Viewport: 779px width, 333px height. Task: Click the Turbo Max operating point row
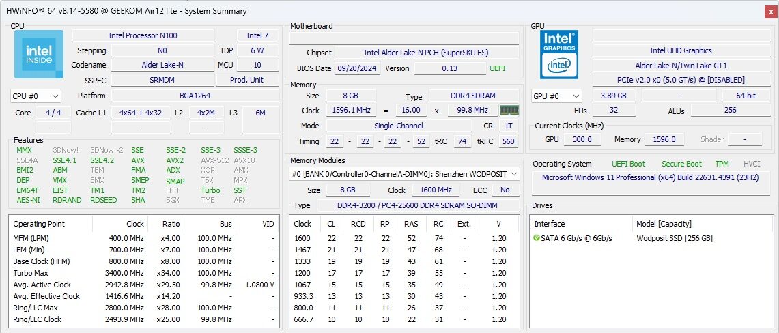[144, 273]
